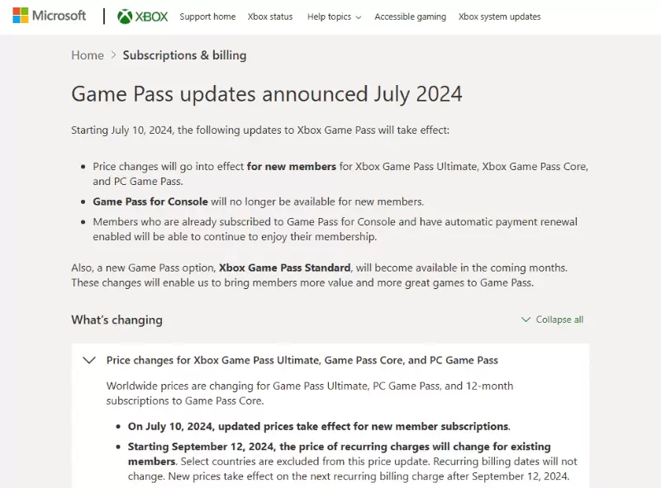The width and height of the screenshot is (661, 488).
Task: Click the bold 'for new members' text
Action: coord(291,166)
